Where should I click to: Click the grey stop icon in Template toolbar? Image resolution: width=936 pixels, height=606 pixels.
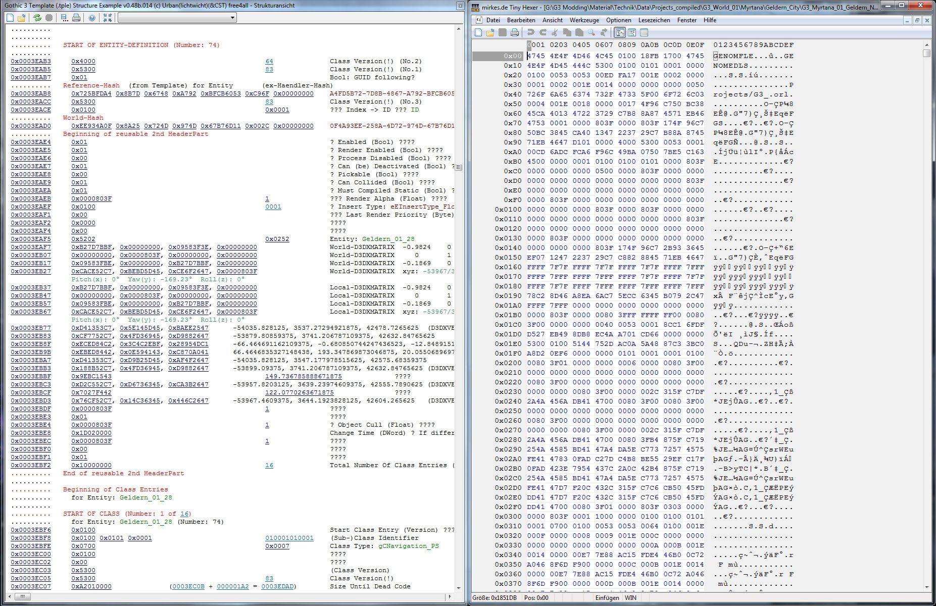(49, 18)
